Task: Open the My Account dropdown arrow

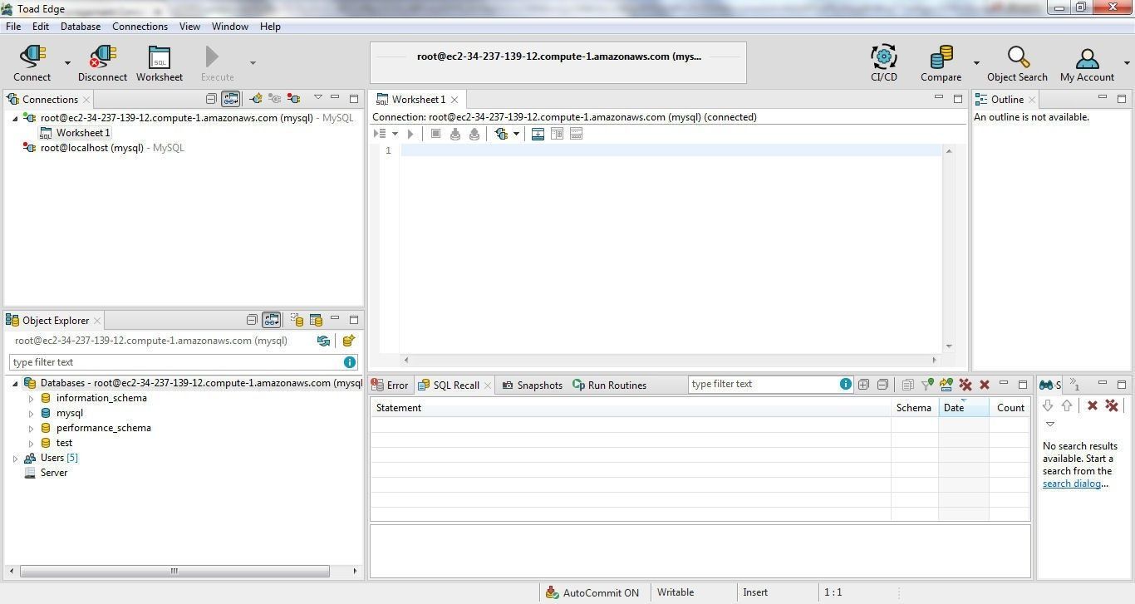Action: point(1127,62)
